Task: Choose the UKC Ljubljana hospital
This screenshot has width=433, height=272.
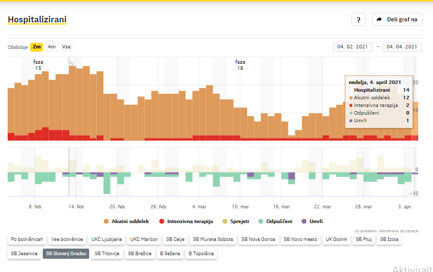Action: (106, 239)
